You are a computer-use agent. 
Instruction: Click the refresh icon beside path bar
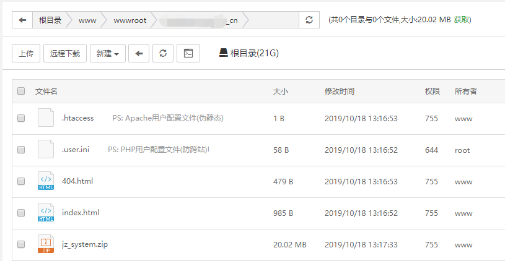pos(309,20)
